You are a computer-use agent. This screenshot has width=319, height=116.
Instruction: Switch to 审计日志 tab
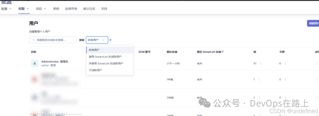click(x=89, y=9)
